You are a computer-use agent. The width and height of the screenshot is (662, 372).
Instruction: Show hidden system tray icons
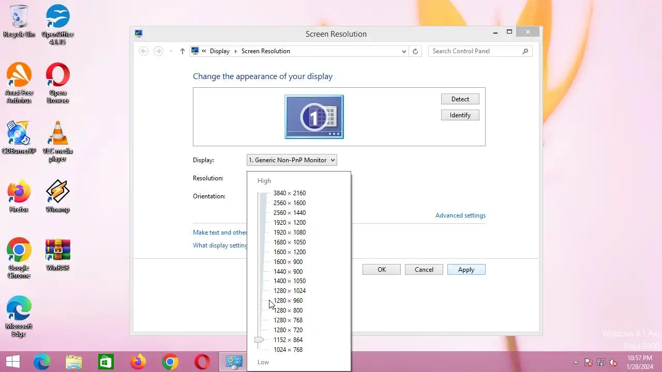coord(576,362)
